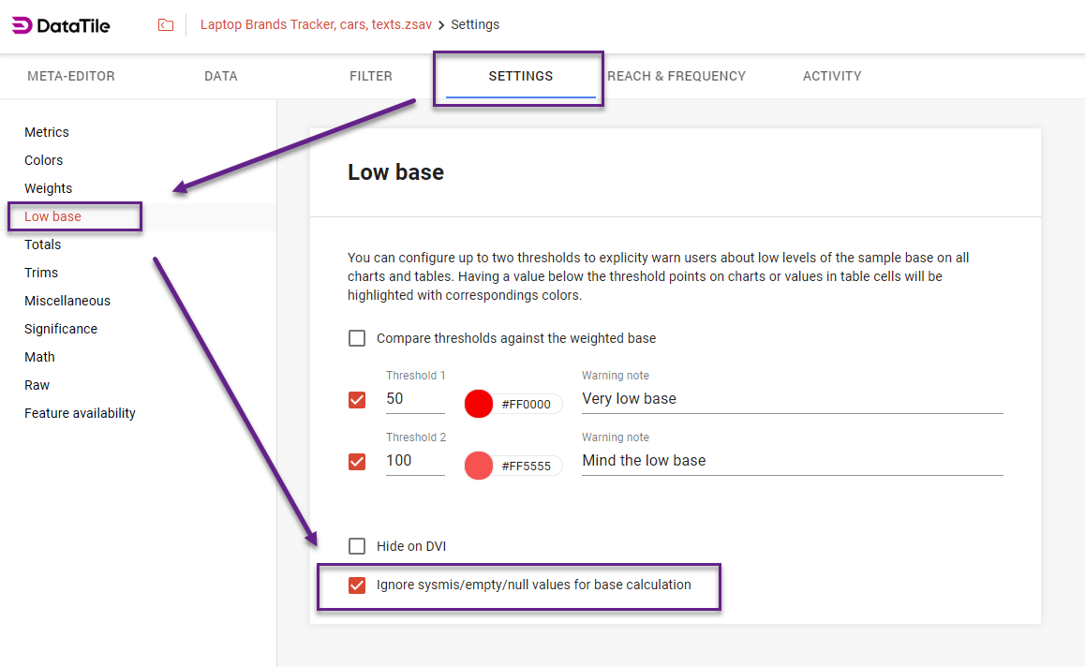The height and width of the screenshot is (667, 1085).
Task: Edit the 'Mind the low base' warning note
Action: click(792, 461)
